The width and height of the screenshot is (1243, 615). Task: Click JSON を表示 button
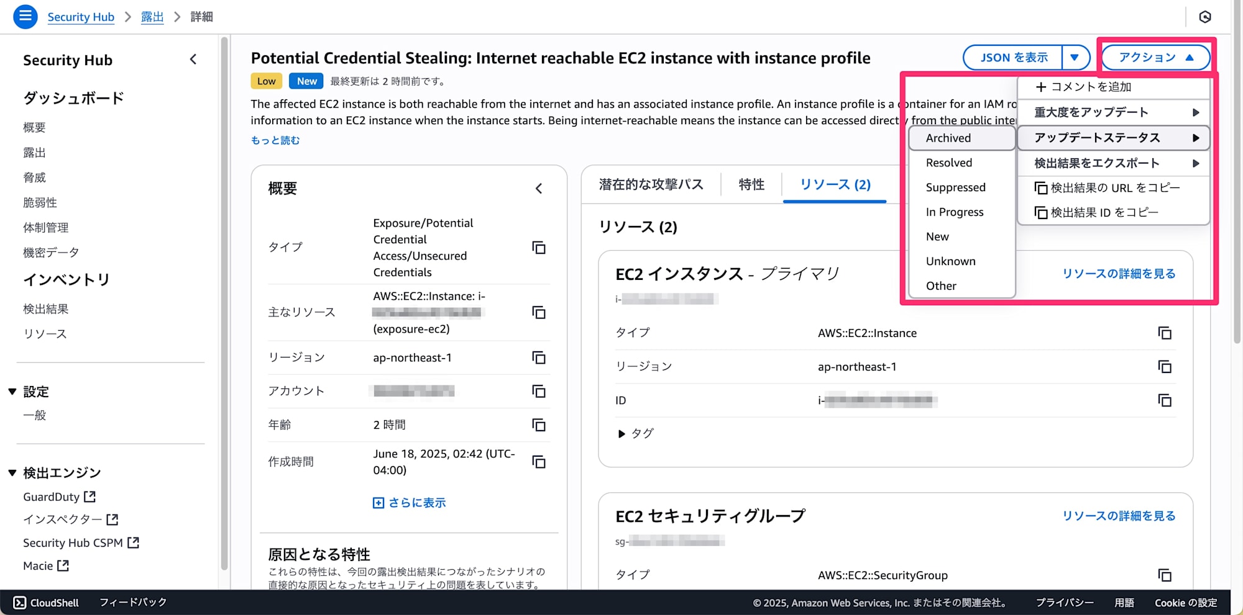[x=1014, y=58]
